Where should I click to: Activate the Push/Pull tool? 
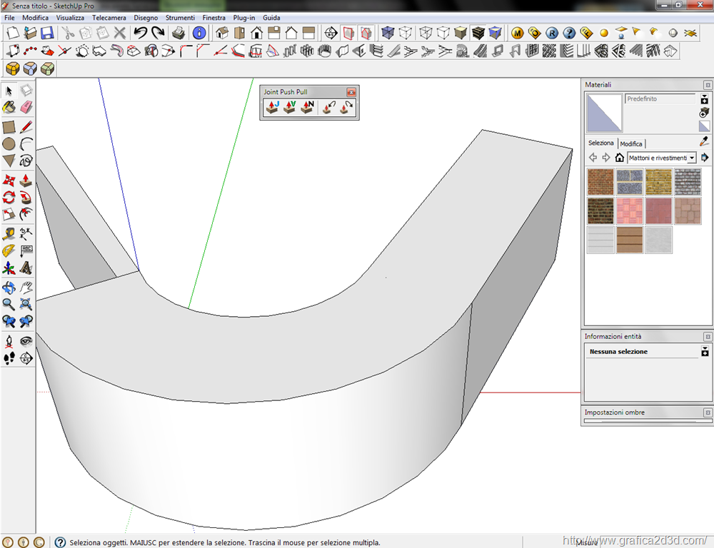coord(26,180)
